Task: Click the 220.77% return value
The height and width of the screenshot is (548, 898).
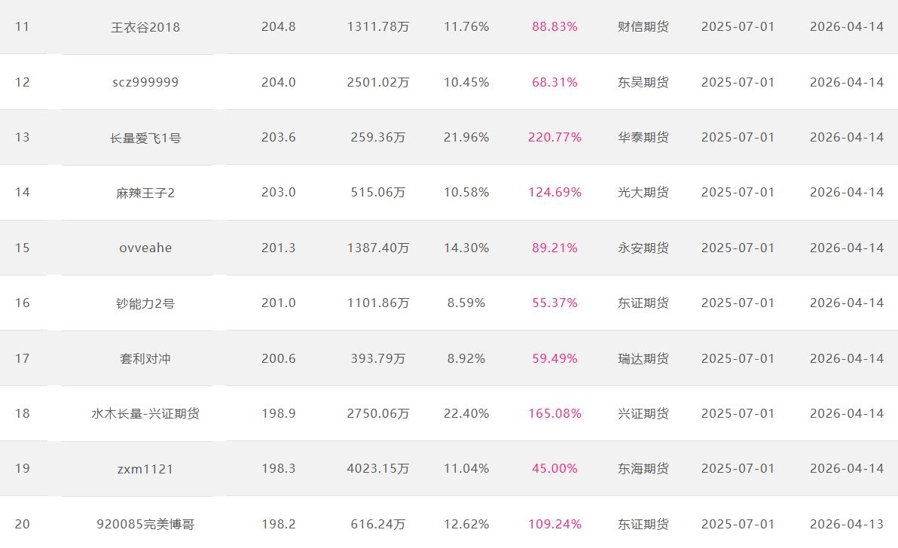Action: [554, 138]
